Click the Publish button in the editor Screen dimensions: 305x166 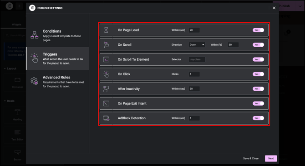point(284,6)
